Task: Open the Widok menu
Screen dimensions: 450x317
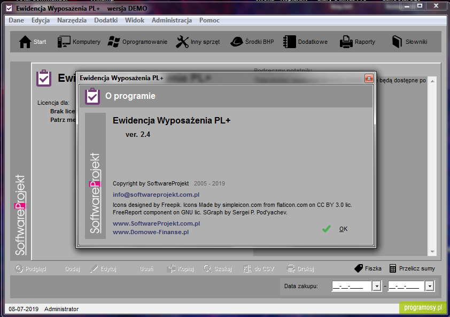Action: pos(135,20)
